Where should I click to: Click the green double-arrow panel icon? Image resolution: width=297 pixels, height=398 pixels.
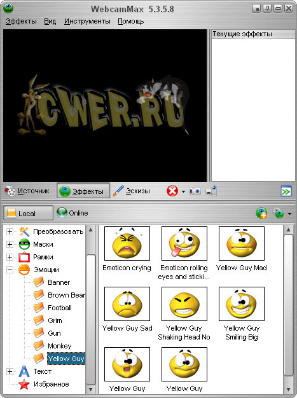pyautogui.click(x=286, y=191)
